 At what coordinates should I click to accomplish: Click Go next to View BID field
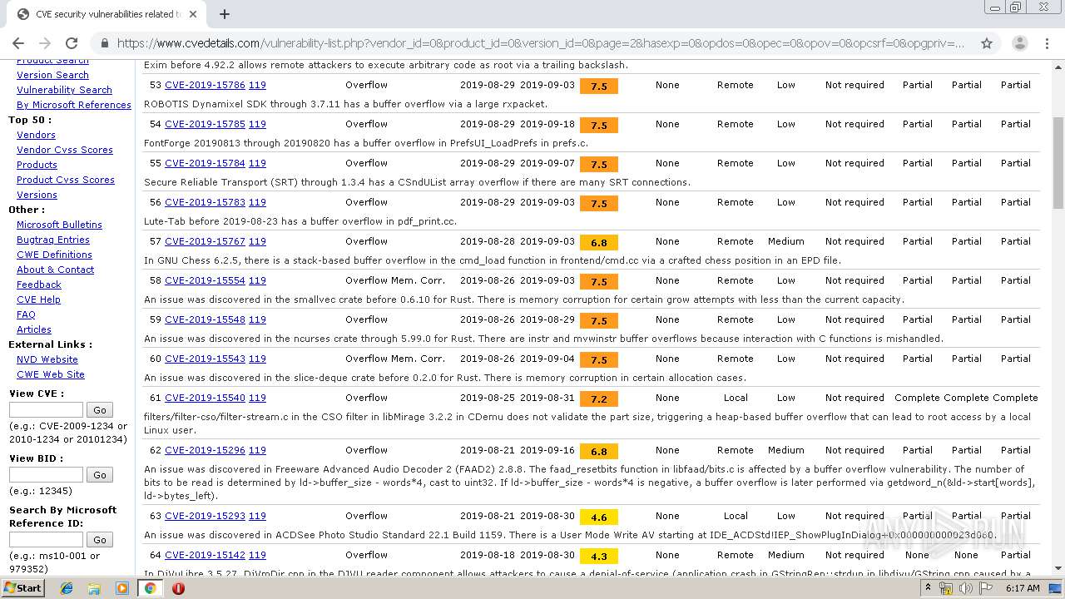[100, 474]
